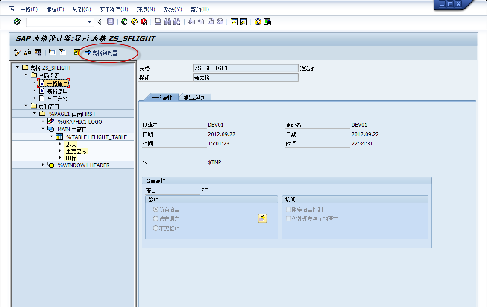487x307 pixels.
Task: Collapse the %PAGE1 页面FIRST node
Action: click(x=35, y=113)
